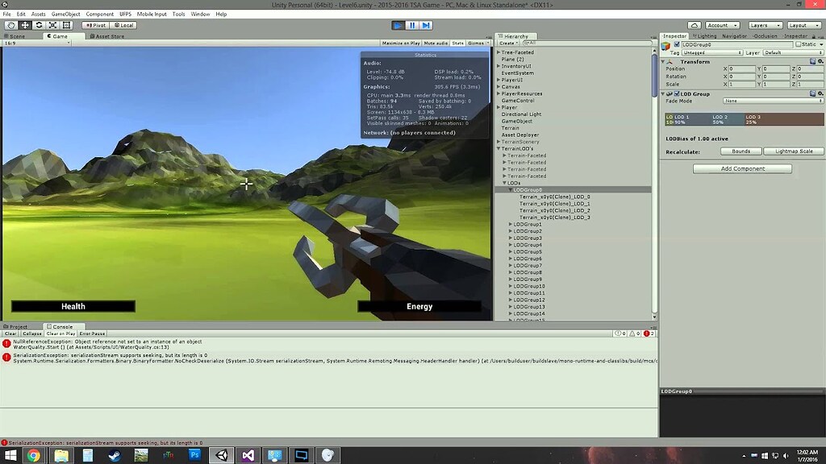Select the Move tool
826x464 pixels.
click(25, 25)
